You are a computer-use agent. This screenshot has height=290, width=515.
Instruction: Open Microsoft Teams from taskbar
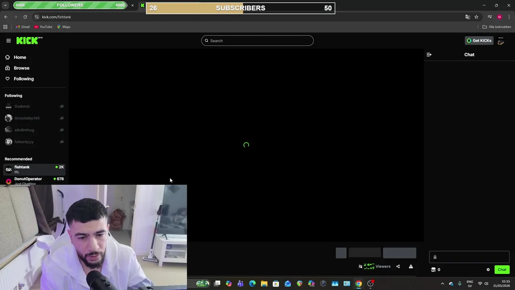coord(241,284)
